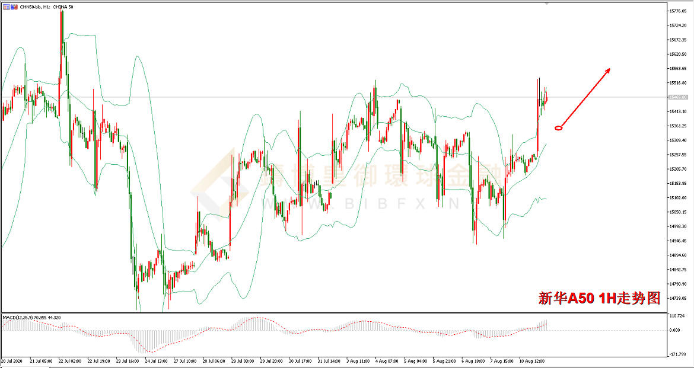Click the 15776.05 price axis label

[678, 11]
